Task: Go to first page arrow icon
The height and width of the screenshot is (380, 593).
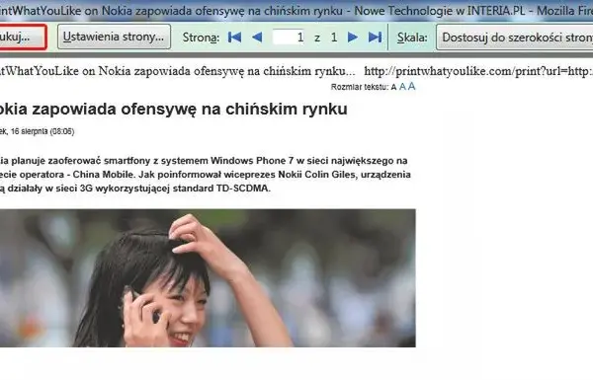Action: tap(234, 38)
